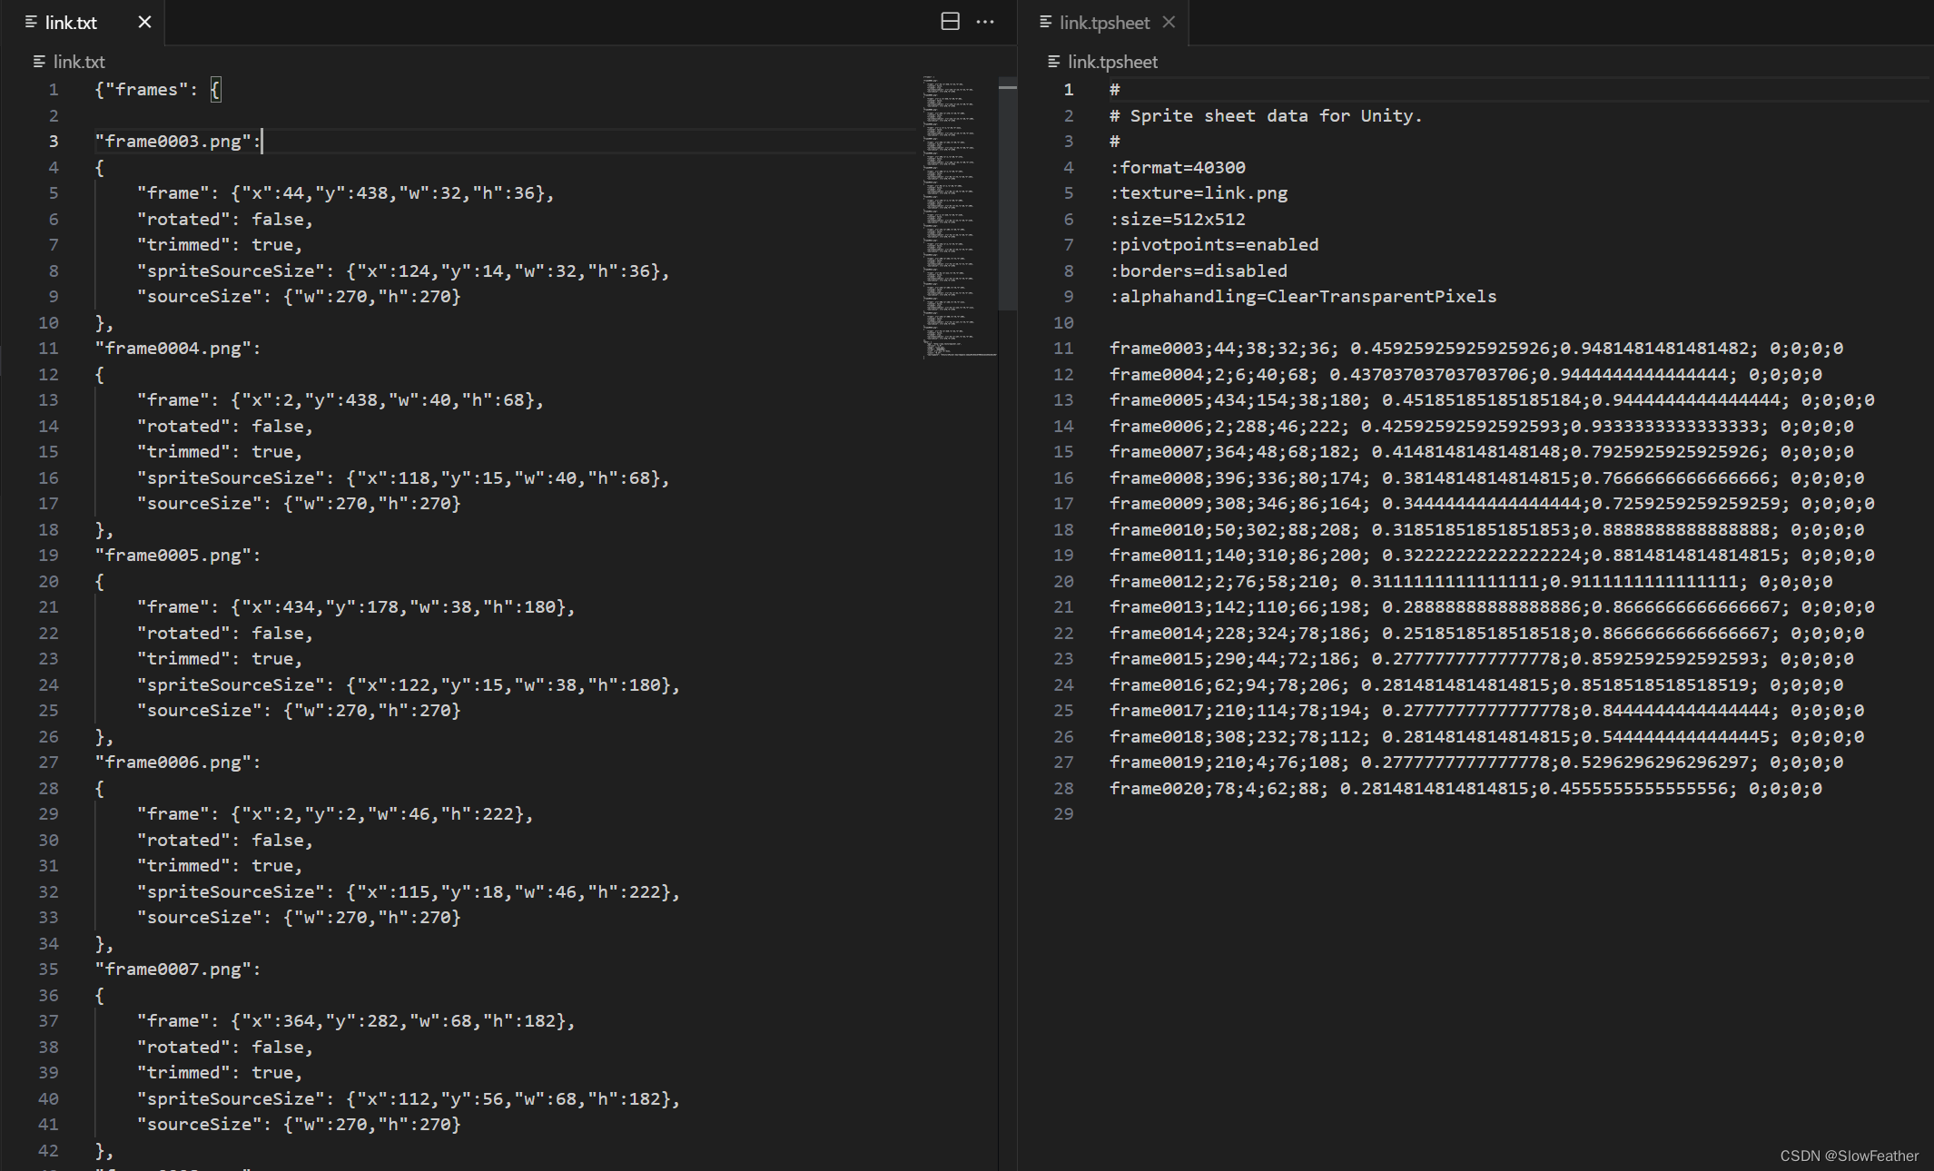
Task: Click the frame0010;50;302;88;208 row
Action: click(1486, 529)
